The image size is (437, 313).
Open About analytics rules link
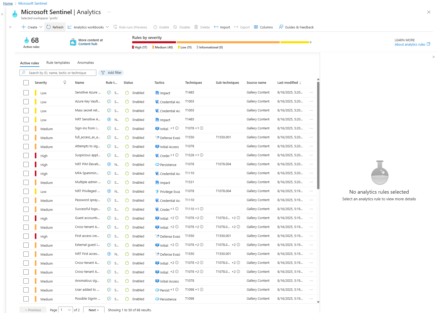[x=410, y=44]
